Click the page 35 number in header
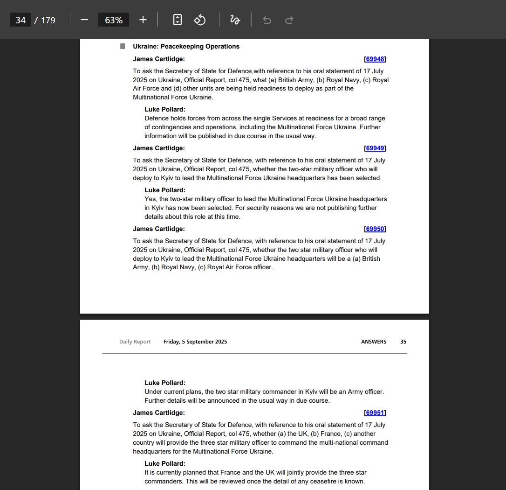506x490 pixels. pyautogui.click(x=403, y=342)
